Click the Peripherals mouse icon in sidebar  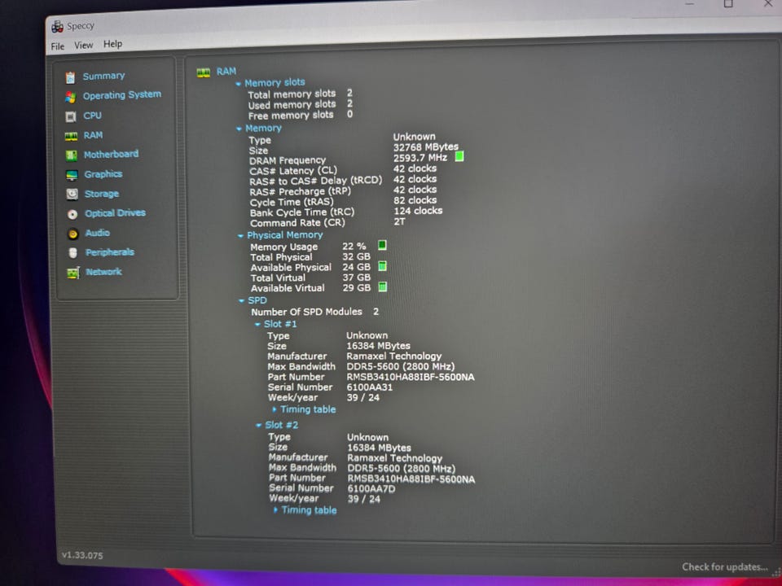(73, 253)
